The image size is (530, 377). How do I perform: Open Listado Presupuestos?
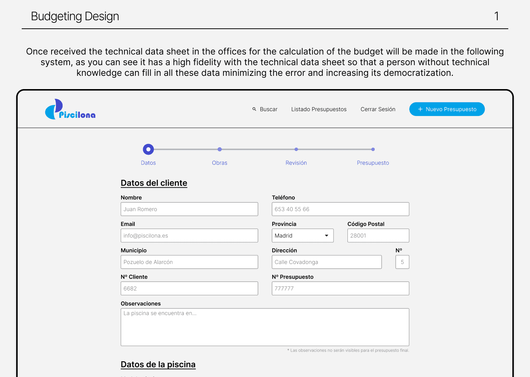point(319,109)
